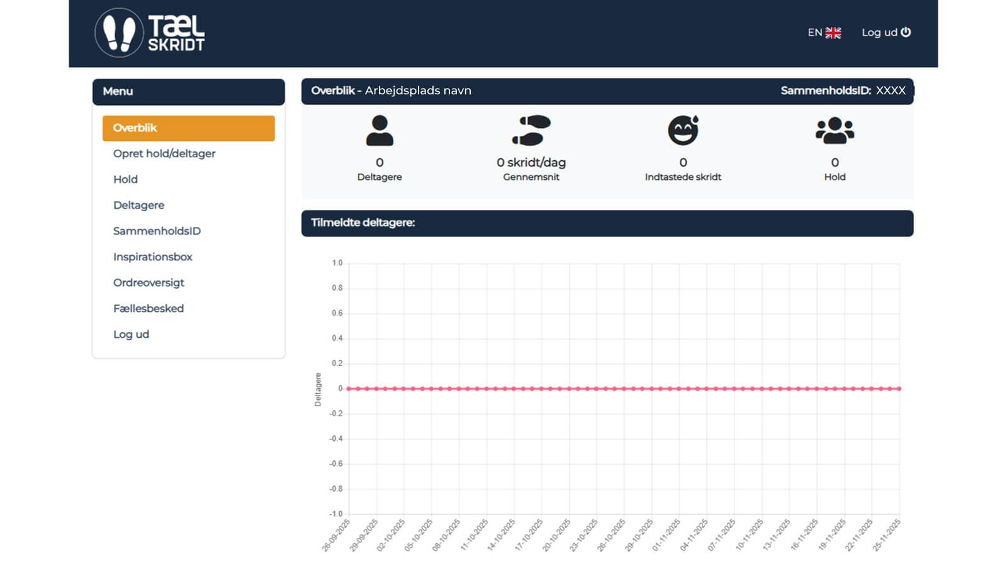Click the footsteps Gennemsnit icon
Viewport: 1007px width, 566px height.
(x=531, y=131)
